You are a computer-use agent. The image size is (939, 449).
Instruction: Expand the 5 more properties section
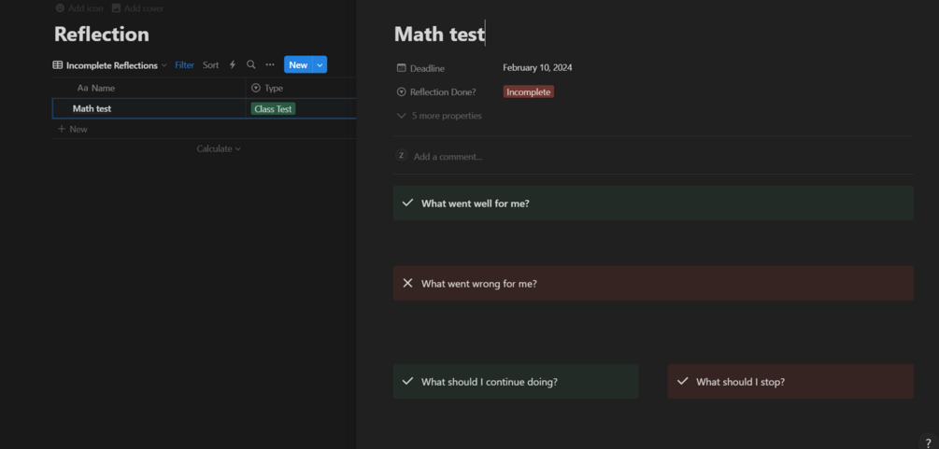[439, 116]
